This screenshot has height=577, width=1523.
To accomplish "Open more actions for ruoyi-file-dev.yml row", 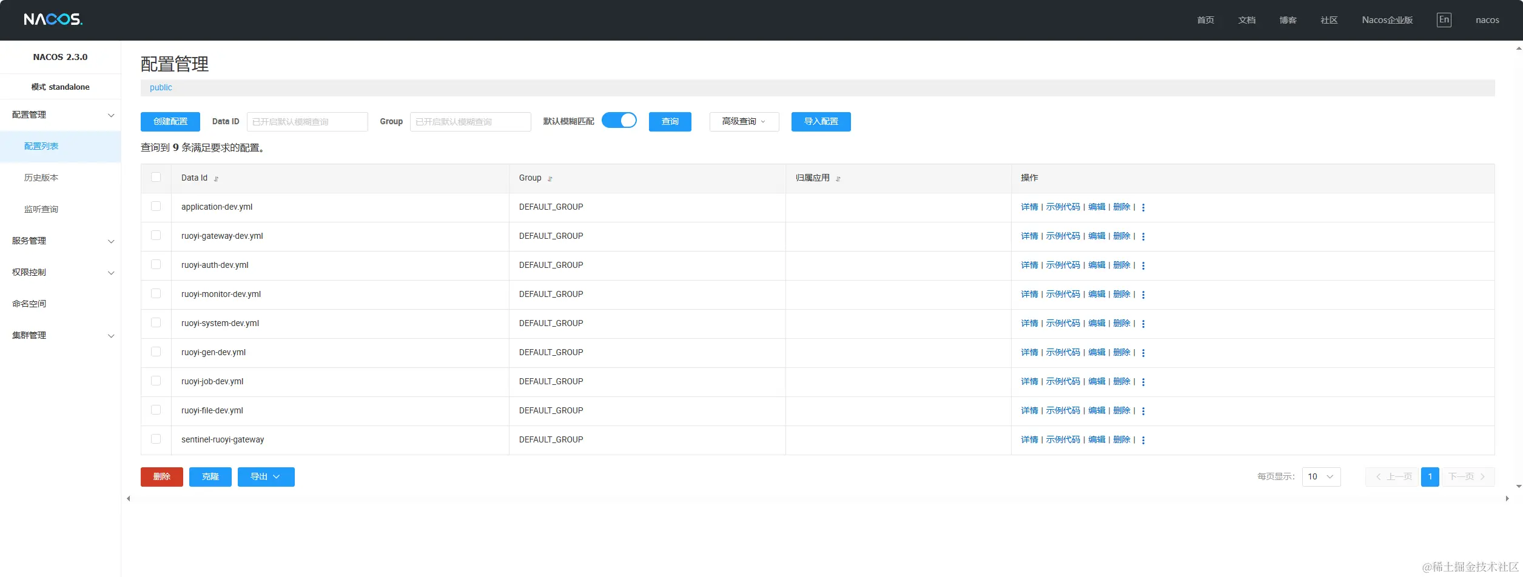I will 1143,411.
